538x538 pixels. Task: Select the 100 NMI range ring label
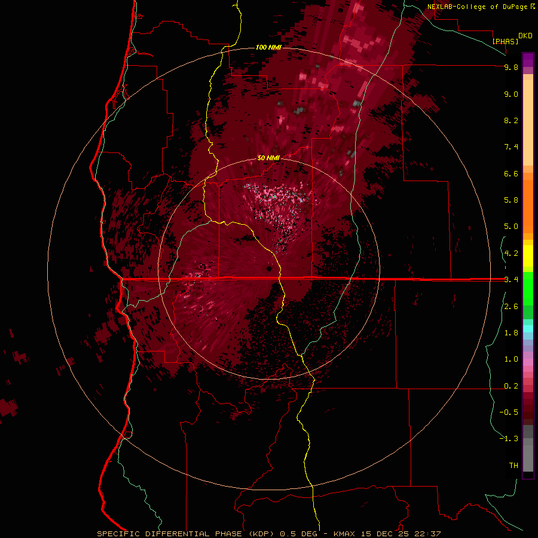pos(268,47)
